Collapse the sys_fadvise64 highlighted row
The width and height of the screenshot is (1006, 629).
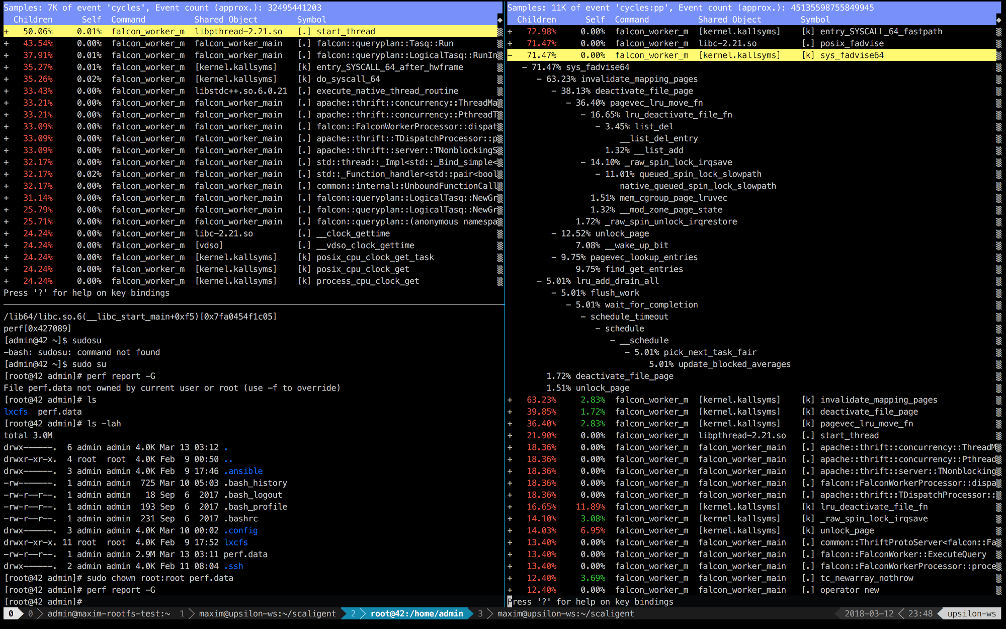pyautogui.click(x=510, y=55)
